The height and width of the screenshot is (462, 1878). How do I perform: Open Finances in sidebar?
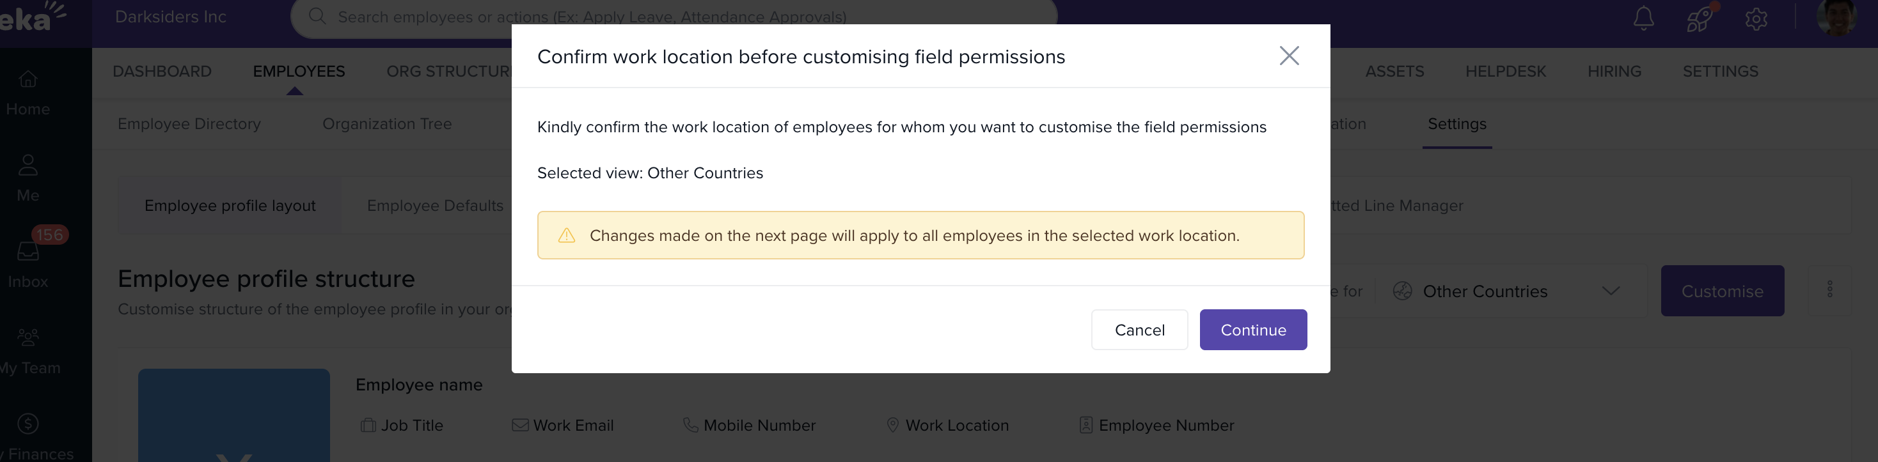tap(28, 437)
